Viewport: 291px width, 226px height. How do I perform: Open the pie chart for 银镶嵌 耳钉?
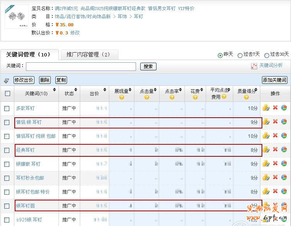284,164
